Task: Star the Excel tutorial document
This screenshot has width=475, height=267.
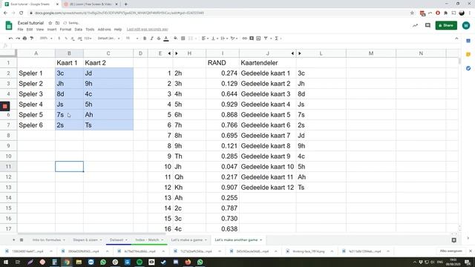Action: coord(50,23)
